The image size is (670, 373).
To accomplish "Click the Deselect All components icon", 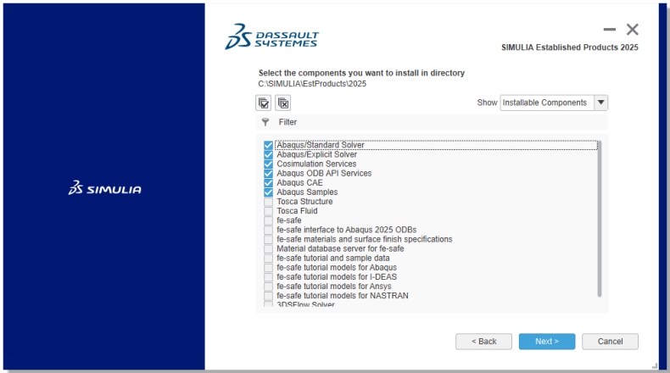I will point(282,103).
